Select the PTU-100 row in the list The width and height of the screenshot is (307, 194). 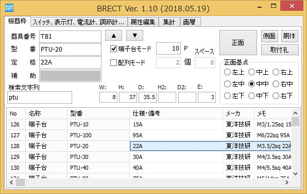point(149,135)
